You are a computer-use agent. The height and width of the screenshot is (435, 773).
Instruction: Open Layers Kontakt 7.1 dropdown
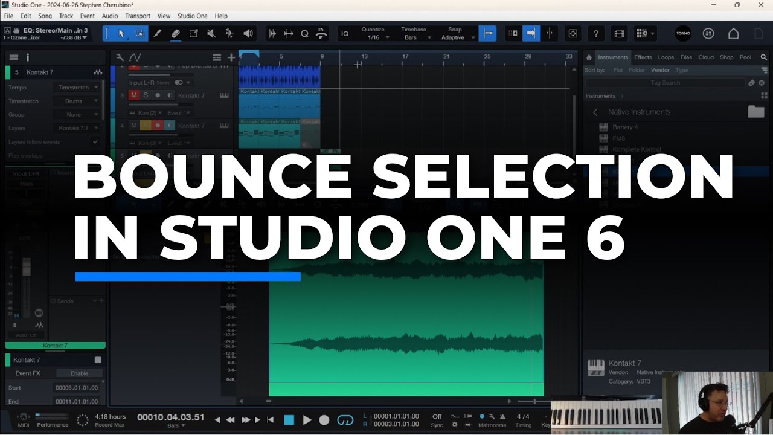coord(77,128)
